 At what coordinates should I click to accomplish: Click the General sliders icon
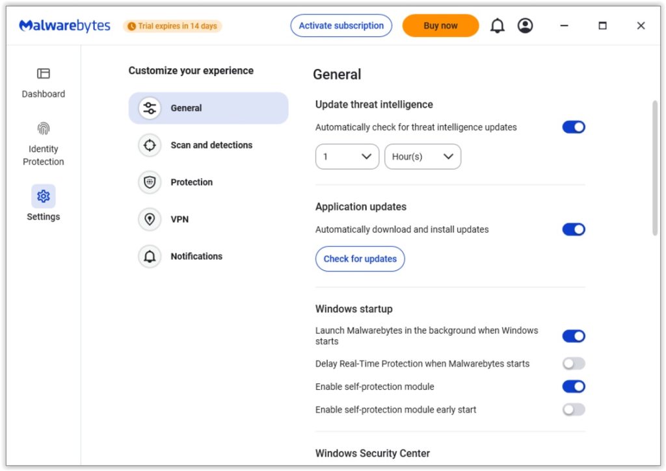[150, 108]
